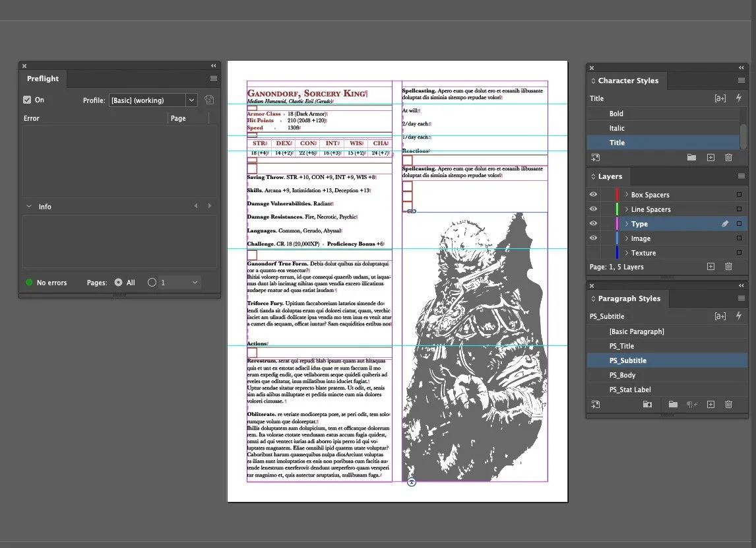Viewport: 756px width, 548px height.
Task: Delete the selected layer with trash icon
Action: coord(728,266)
